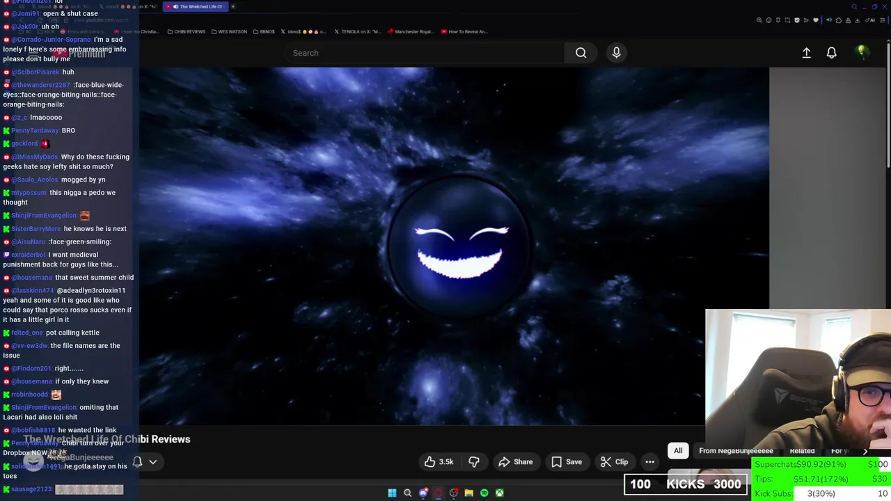Click the browser tab-search magnifier icon
This screenshot has width=891, height=501.
(x=854, y=7)
